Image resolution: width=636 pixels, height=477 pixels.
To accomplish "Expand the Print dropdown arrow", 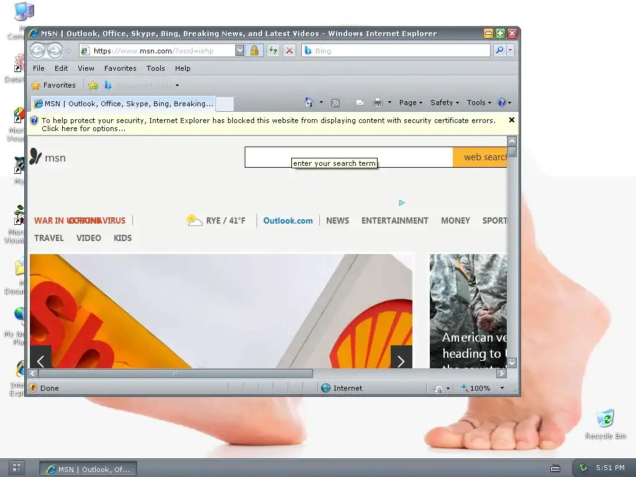I will tap(389, 102).
